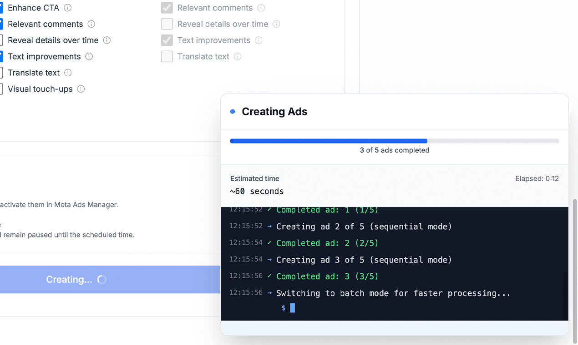This screenshot has width=578, height=345.
Task: Enable Visual touch-ups checkbox
Action: point(1,89)
